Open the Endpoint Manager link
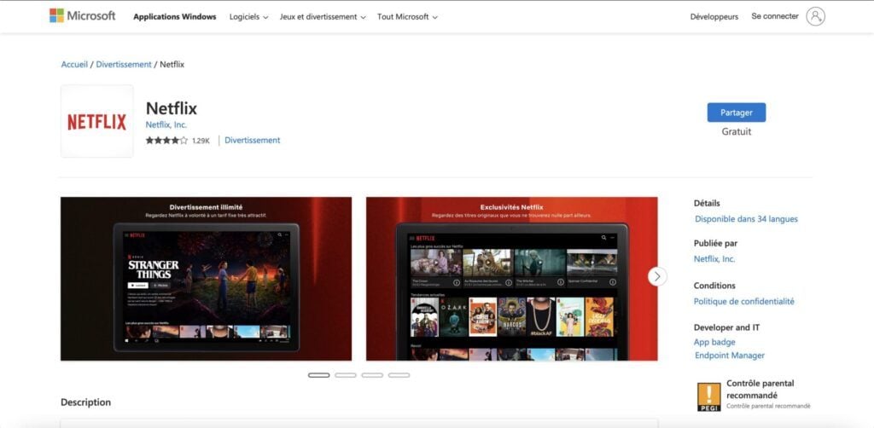Screen dimensions: 874x428 click(730, 355)
